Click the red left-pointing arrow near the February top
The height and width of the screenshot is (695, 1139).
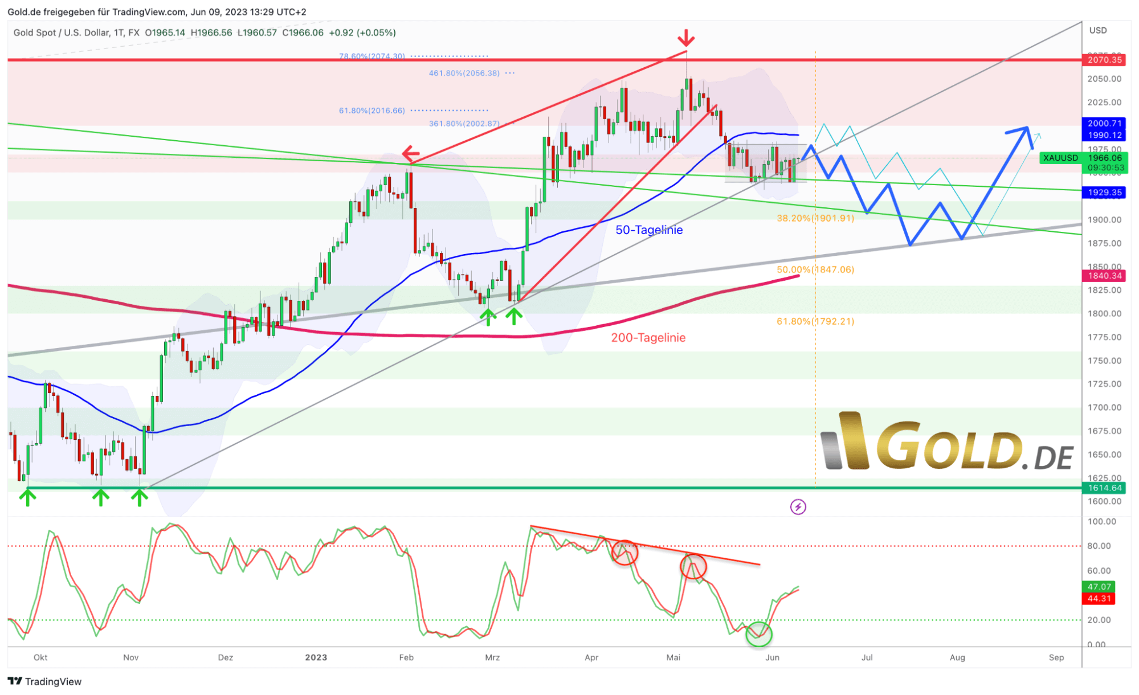410,154
